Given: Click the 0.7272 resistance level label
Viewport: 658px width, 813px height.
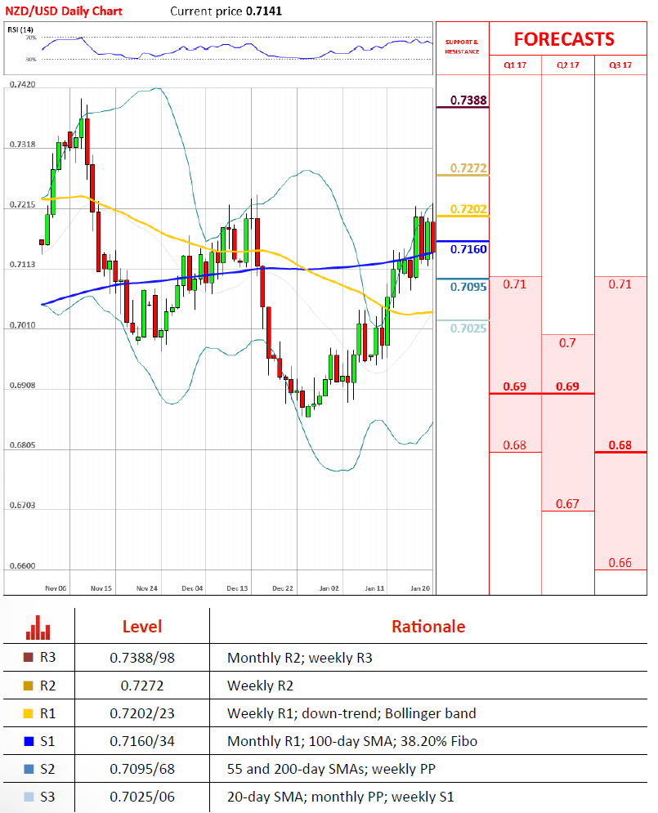Looking at the screenshot, I should pos(468,168).
